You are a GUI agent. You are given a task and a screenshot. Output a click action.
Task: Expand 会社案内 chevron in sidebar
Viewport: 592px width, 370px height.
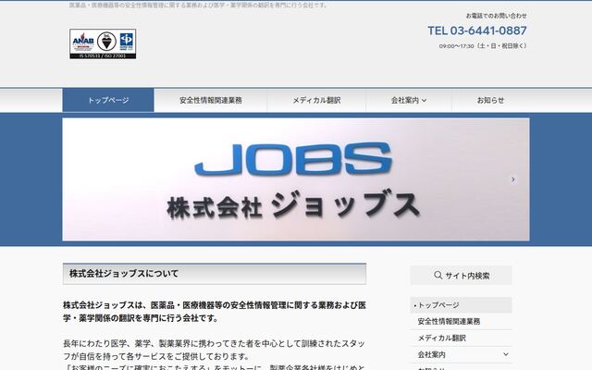(506, 354)
